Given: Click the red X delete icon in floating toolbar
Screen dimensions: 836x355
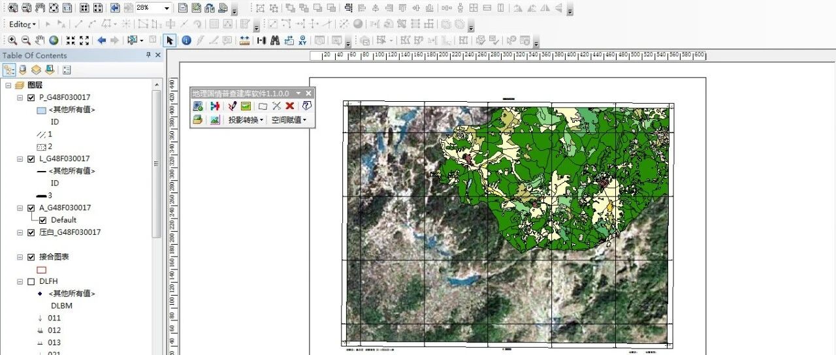Looking at the screenshot, I should [x=290, y=106].
